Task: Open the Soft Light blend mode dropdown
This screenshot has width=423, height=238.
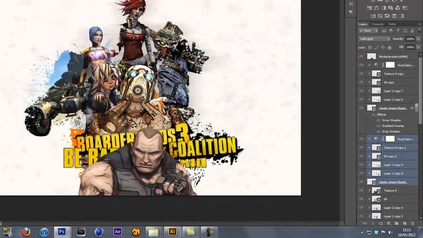Action: (x=374, y=39)
